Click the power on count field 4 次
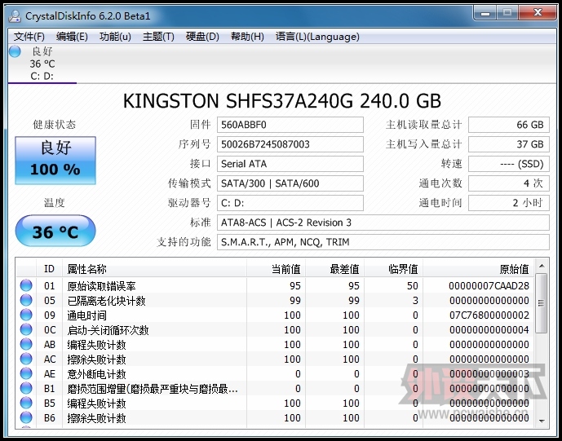562x441 pixels. [x=509, y=183]
